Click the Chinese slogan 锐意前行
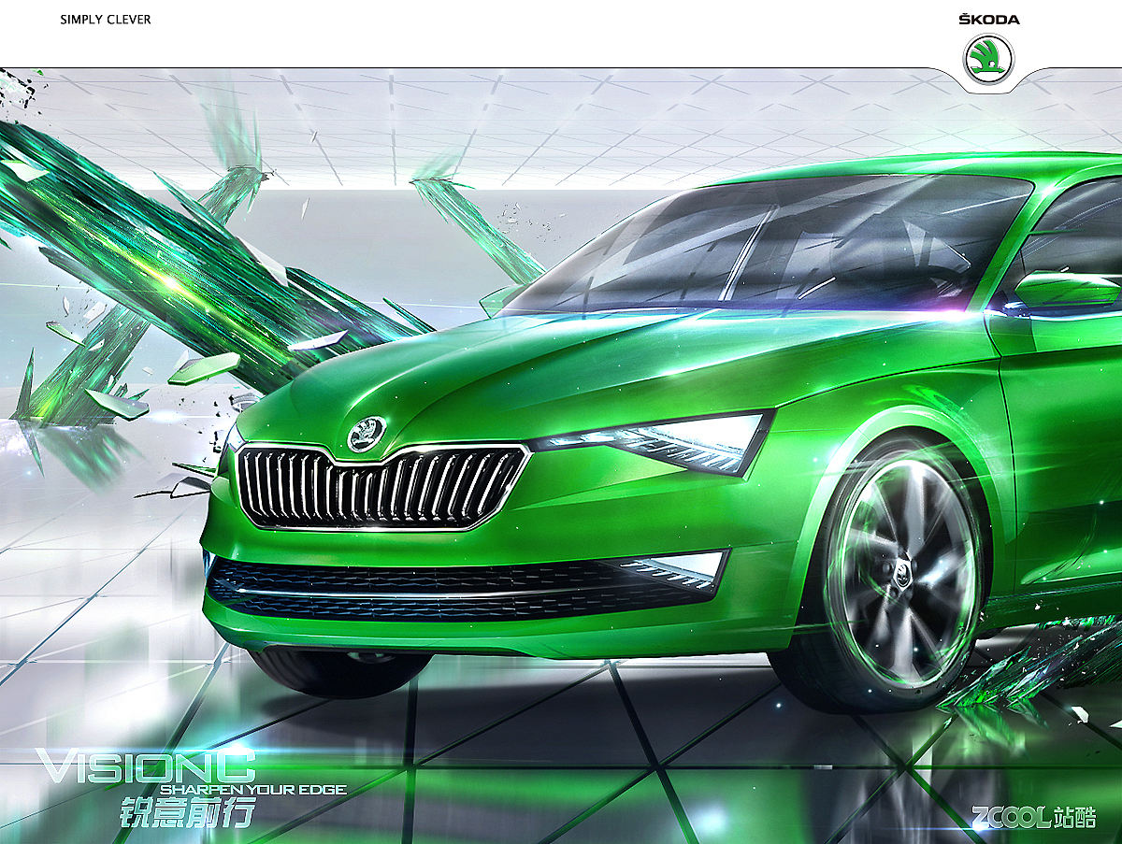 pos(187,813)
